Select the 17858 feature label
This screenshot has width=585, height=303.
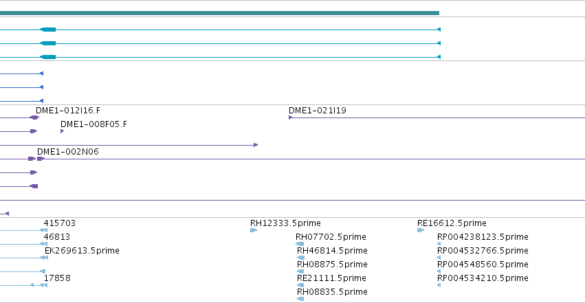[x=57, y=278]
